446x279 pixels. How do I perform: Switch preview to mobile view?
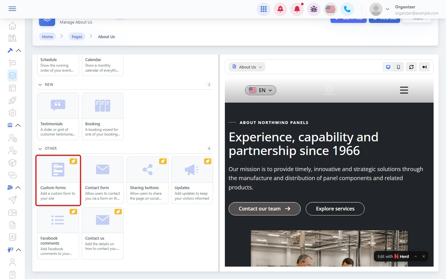pos(398,67)
